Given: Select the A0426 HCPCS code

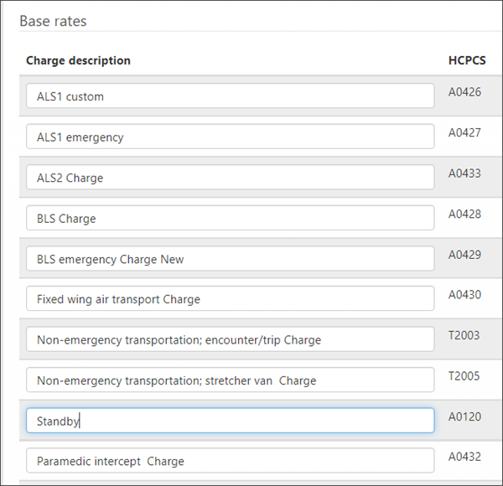Looking at the screenshot, I should [464, 92].
